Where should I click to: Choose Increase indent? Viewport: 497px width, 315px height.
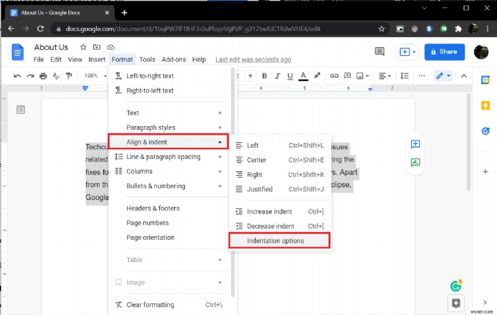tap(280, 212)
